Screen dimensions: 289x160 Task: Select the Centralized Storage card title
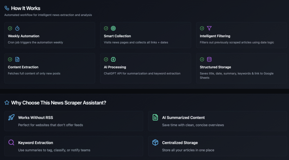tap(180, 143)
